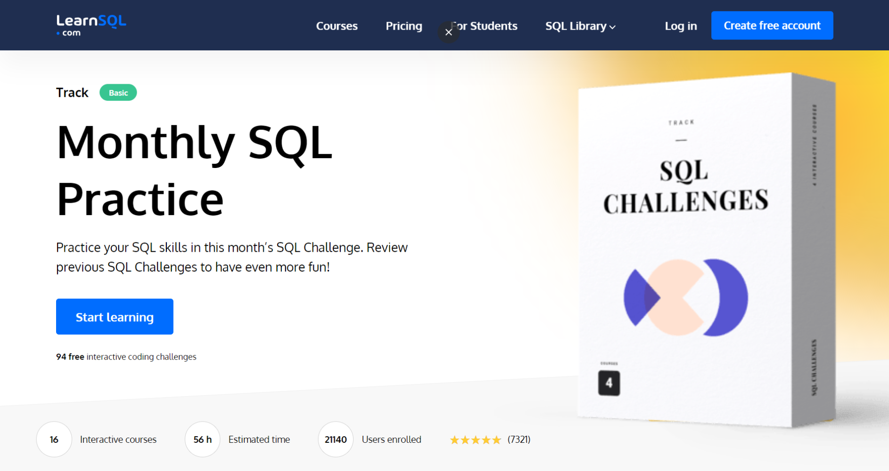Open the Courses menu item

(337, 26)
